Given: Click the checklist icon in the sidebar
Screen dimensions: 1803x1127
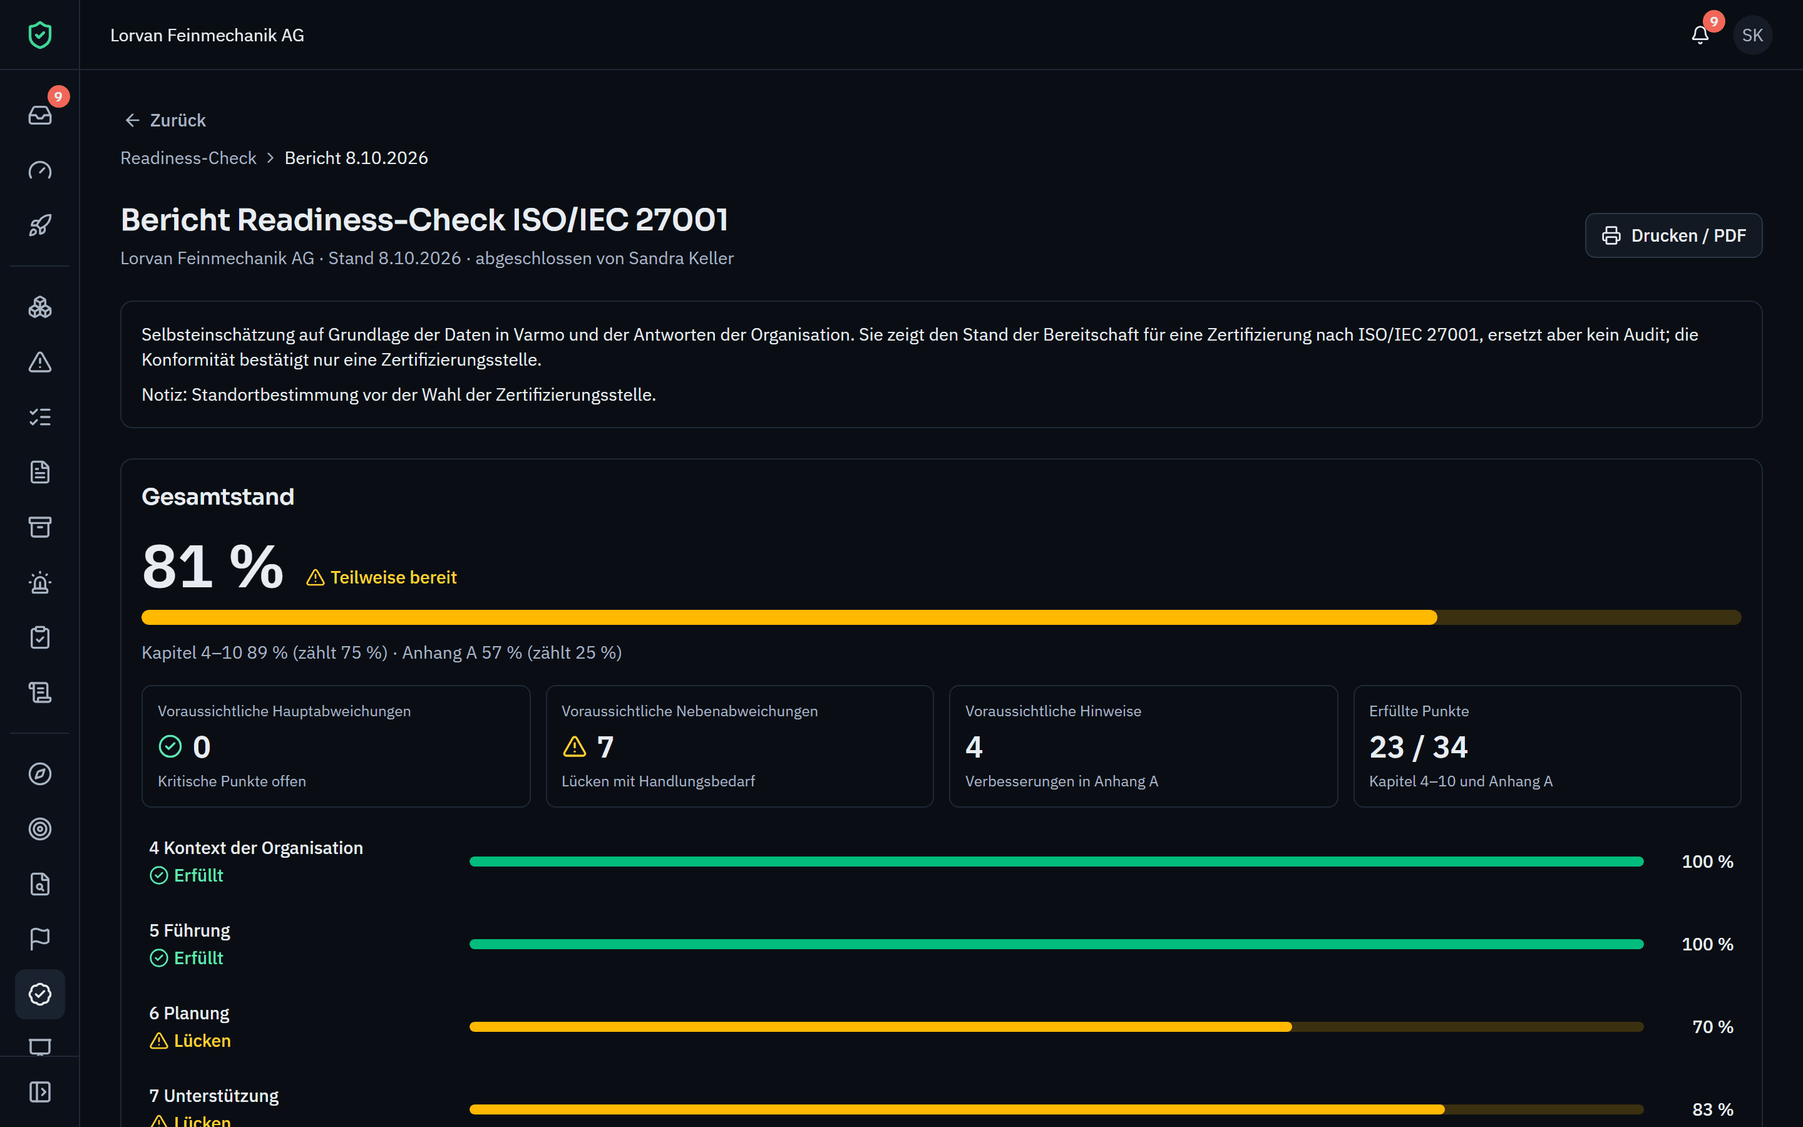Looking at the screenshot, I should (x=39, y=418).
